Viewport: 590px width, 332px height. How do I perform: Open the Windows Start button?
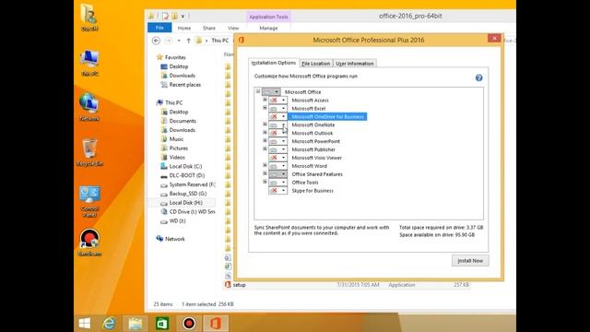click(x=84, y=324)
